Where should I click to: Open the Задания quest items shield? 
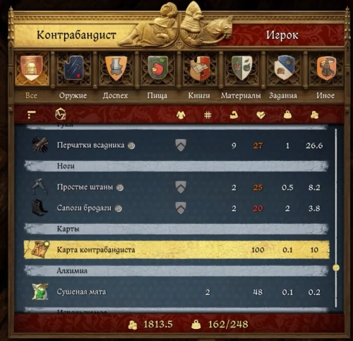pyautogui.click(x=284, y=68)
